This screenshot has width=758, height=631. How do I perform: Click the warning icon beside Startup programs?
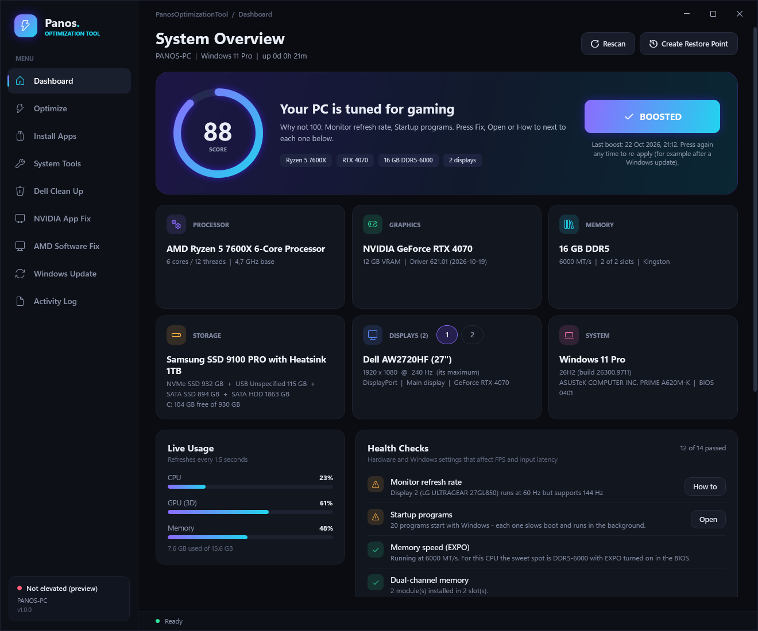(376, 517)
